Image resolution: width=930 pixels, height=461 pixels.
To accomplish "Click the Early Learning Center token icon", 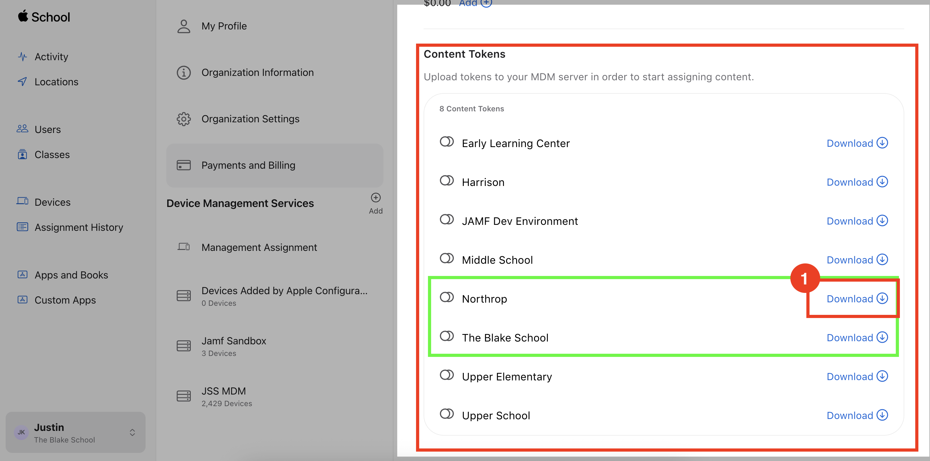I will click(x=447, y=142).
